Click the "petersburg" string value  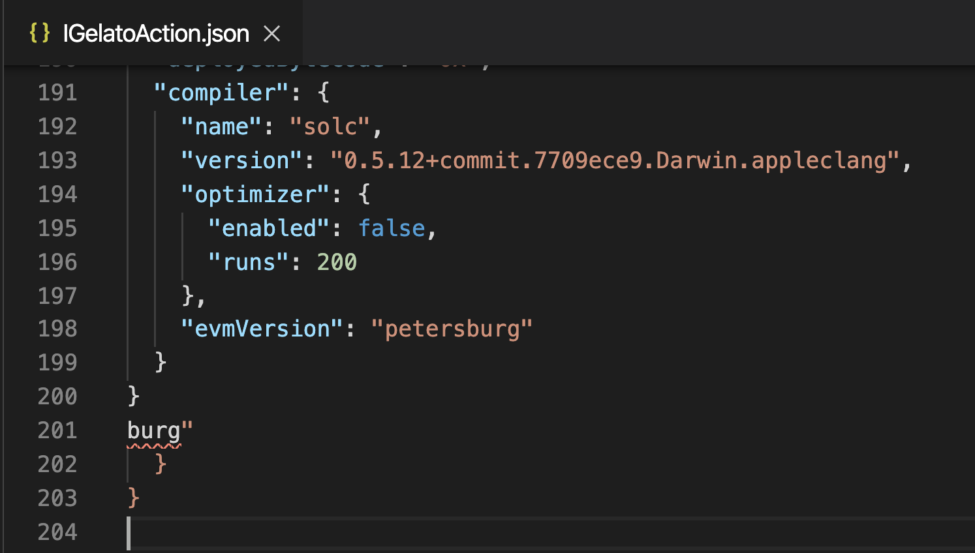point(452,329)
